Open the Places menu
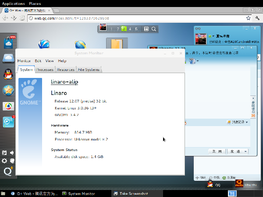The image size is (263, 197). coord(35,4)
